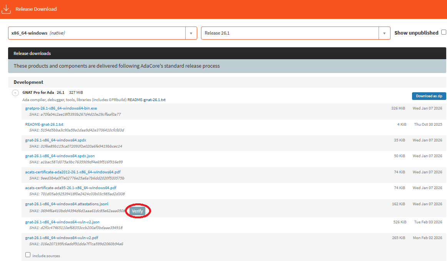
Task: Click the Verify button for attestations file
Action: pos(137,211)
